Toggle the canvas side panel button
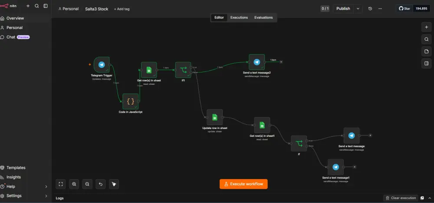Screen dimensions: 434x203 pyautogui.click(x=426, y=64)
